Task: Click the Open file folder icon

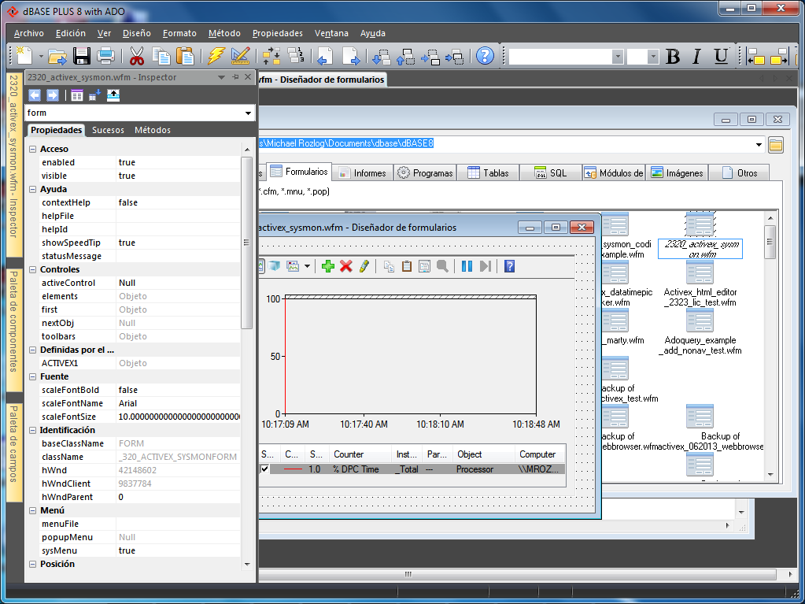Action: [57, 55]
